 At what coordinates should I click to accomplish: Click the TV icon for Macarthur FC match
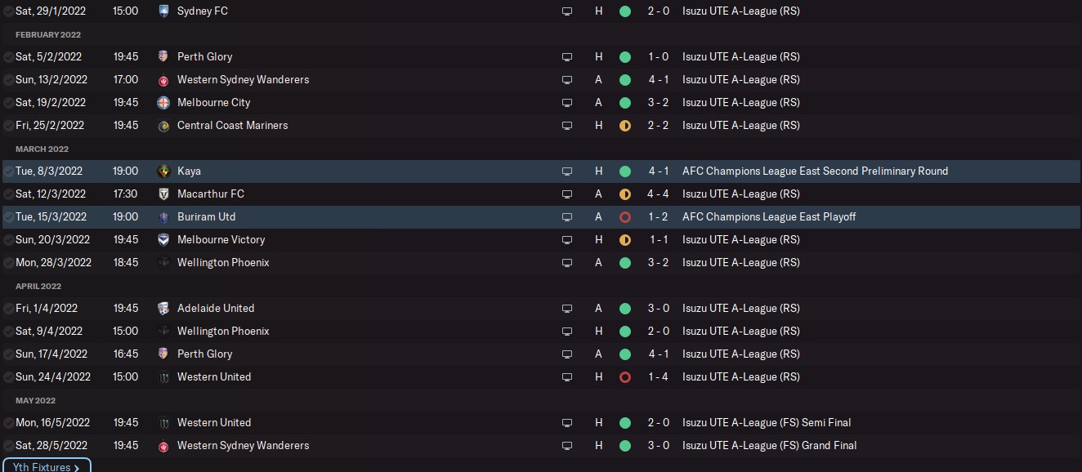tap(567, 194)
